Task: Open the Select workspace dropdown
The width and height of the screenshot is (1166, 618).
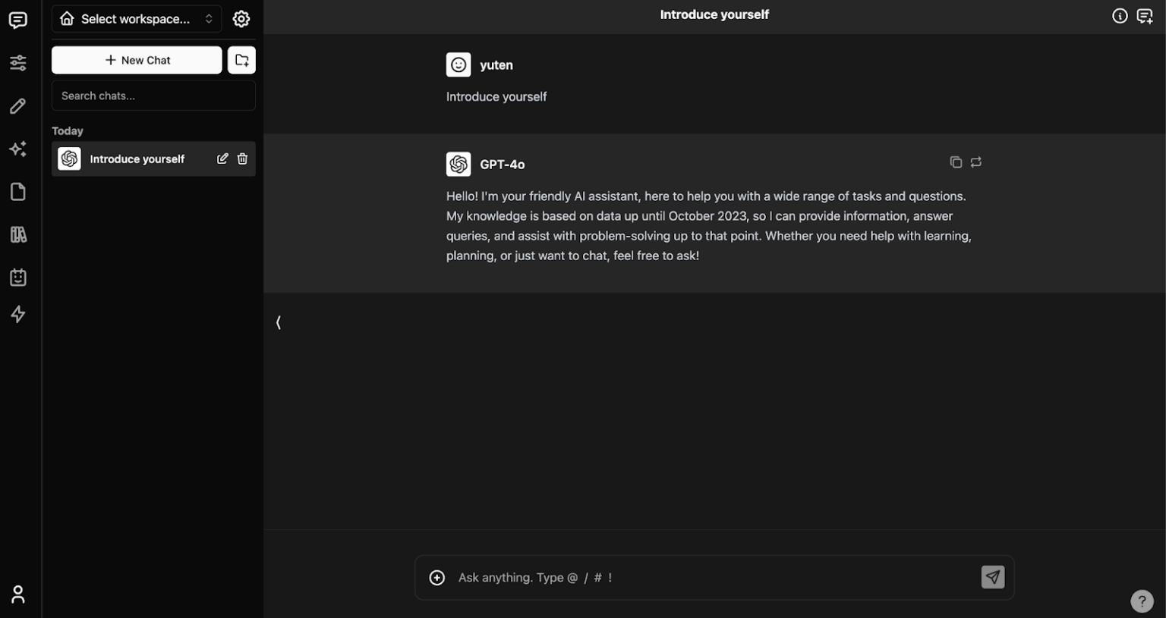Action: [137, 18]
